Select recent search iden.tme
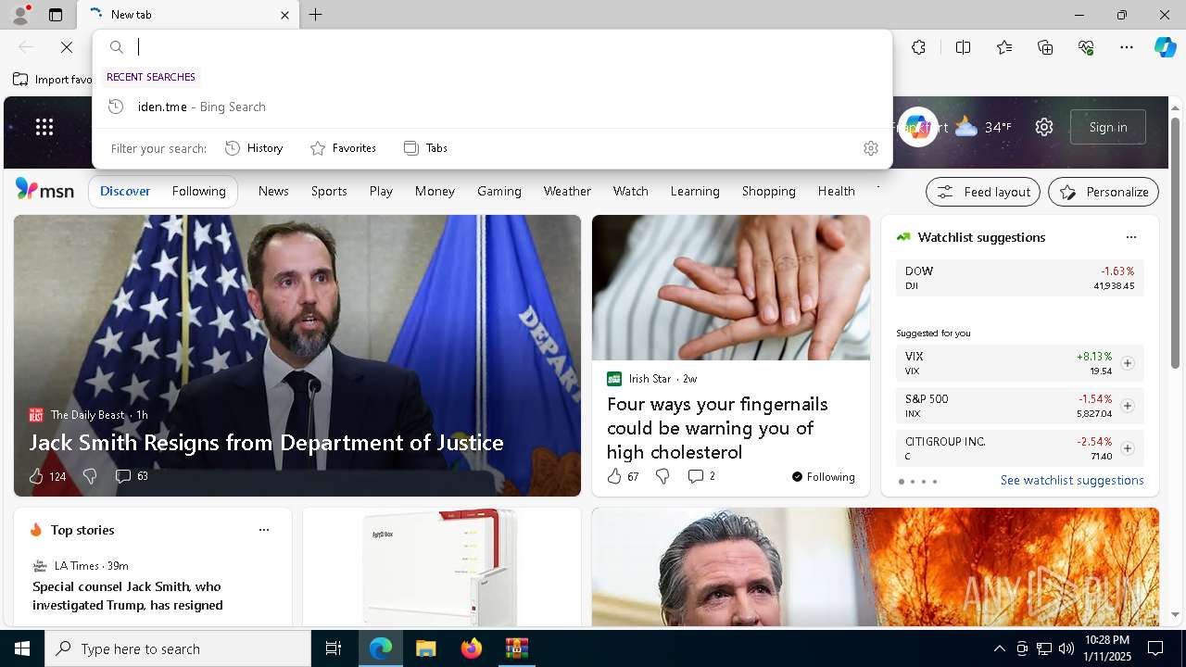 point(492,107)
